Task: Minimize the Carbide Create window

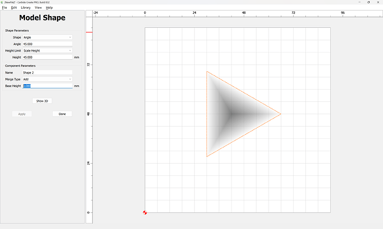Action: point(359,2)
